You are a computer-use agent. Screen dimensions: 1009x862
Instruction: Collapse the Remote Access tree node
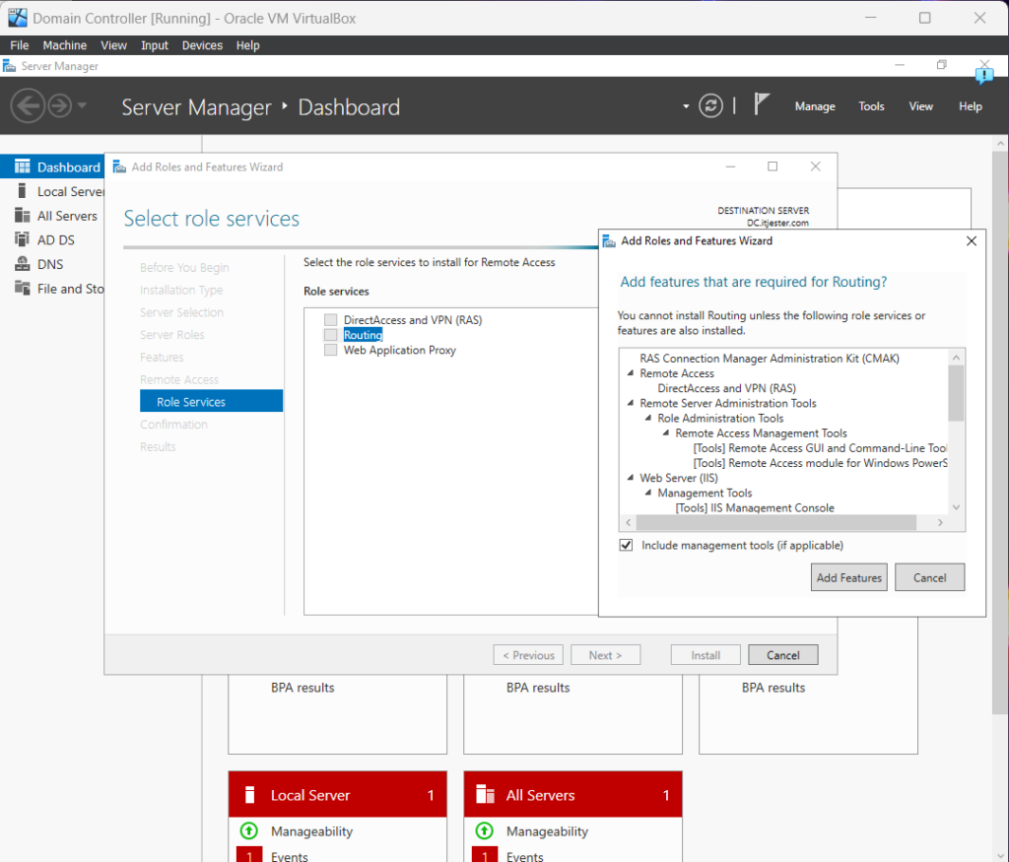(x=631, y=373)
